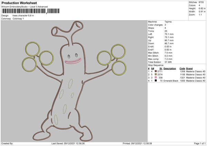Screen dimensions: 207x146
Task: Click the 'Page 1 of 1' footer text
Action: pyautogui.click(x=200, y=143)
